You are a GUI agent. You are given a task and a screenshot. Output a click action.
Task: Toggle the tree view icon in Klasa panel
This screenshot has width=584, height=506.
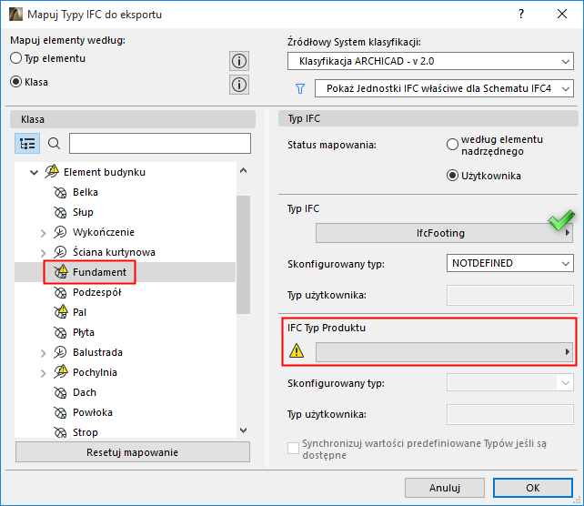tap(27, 144)
